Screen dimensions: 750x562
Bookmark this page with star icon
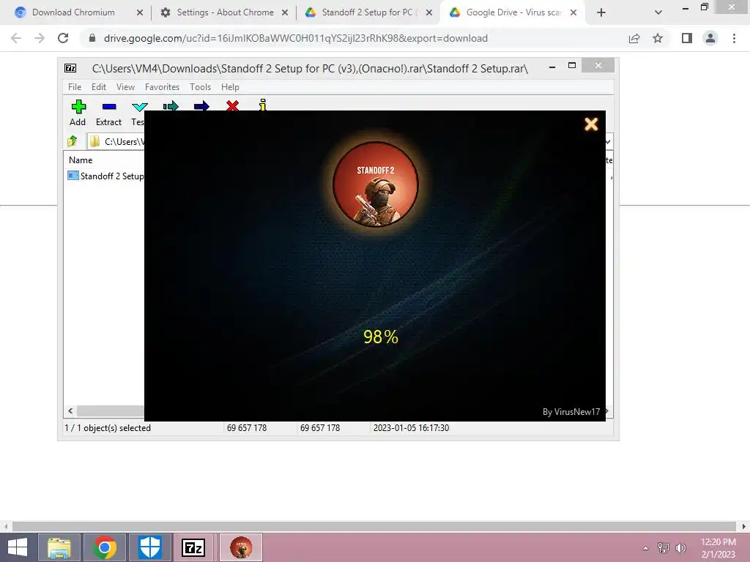658,38
